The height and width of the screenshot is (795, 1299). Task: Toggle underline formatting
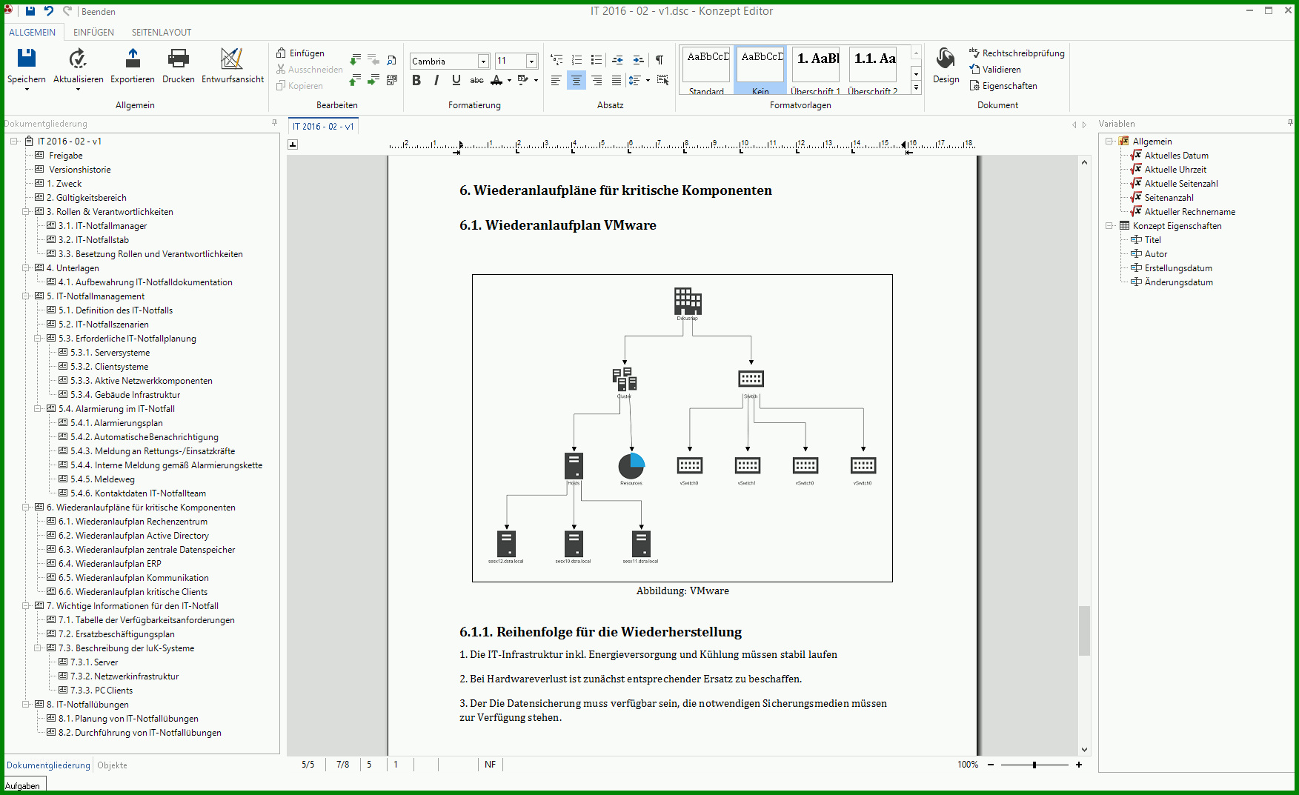pyautogui.click(x=456, y=80)
